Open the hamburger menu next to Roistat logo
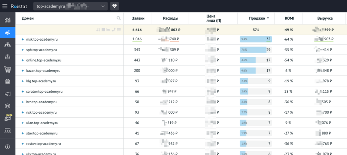Image resolution: width=347 pixels, height=155 pixels. coord(5,6)
